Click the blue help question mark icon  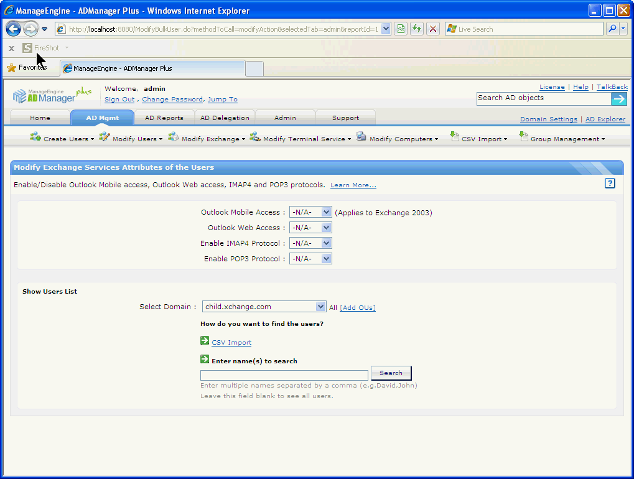[x=610, y=183]
